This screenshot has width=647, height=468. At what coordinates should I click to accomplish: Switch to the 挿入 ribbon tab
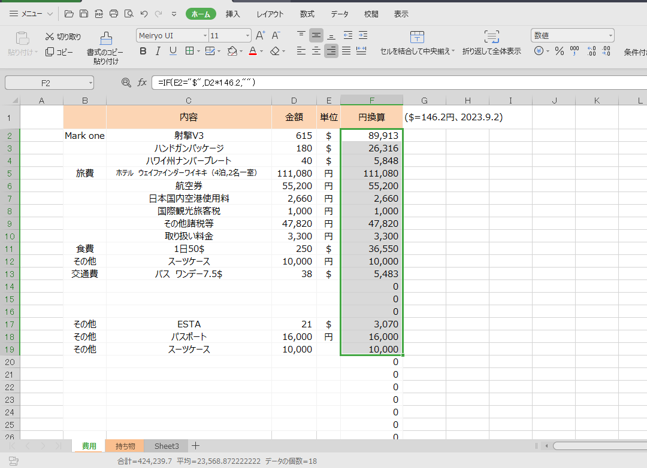pos(233,14)
